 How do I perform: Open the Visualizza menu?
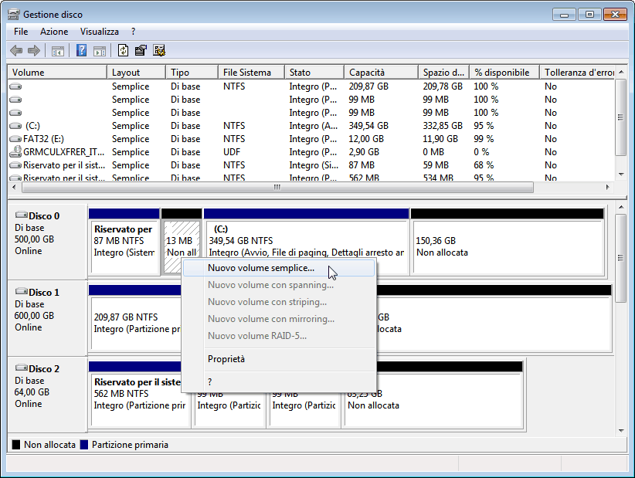point(99,32)
